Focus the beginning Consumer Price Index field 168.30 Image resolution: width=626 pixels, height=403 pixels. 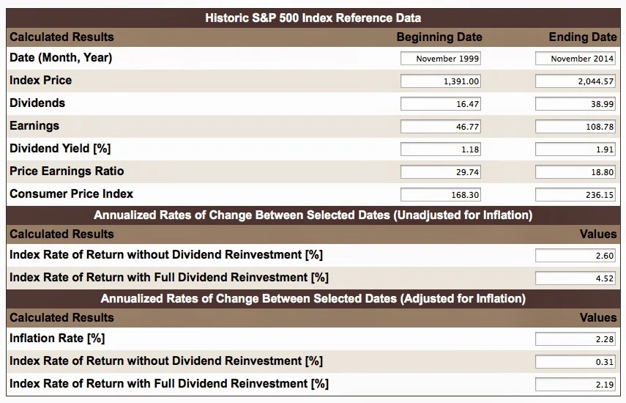tap(441, 195)
